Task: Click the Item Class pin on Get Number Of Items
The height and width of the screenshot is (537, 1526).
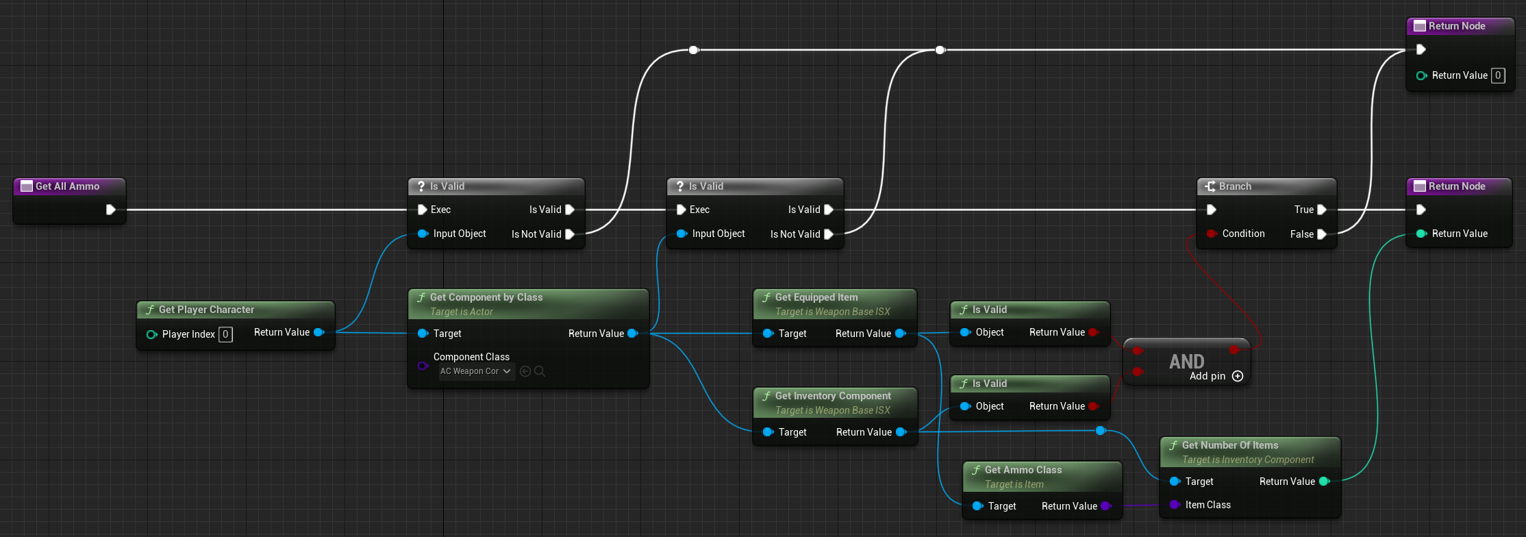Action: pos(1175,505)
